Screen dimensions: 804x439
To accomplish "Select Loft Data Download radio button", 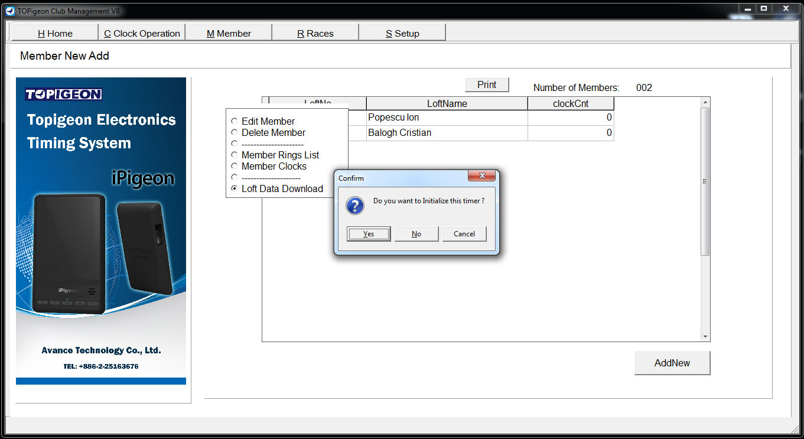I will point(235,188).
